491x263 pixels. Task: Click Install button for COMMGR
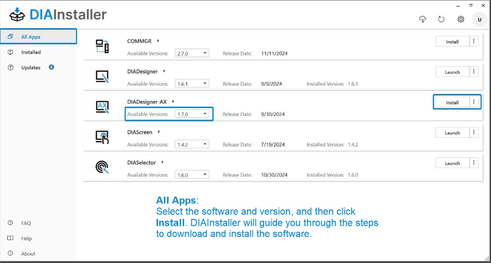click(453, 41)
